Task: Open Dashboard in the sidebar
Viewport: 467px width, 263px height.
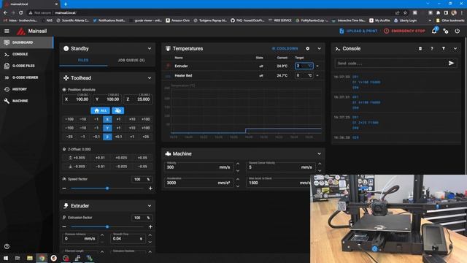Action: click(x=27, y=42)
